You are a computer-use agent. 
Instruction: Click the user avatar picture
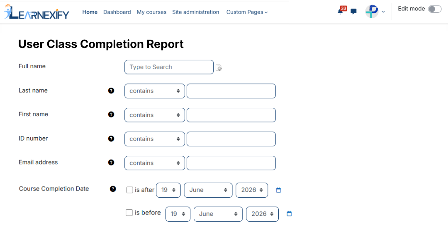(x=372, y=12)
